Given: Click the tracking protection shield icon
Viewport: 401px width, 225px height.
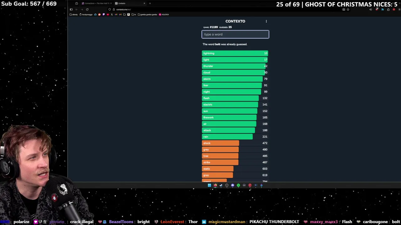Looking at the screenshot, I should (110, 9).
